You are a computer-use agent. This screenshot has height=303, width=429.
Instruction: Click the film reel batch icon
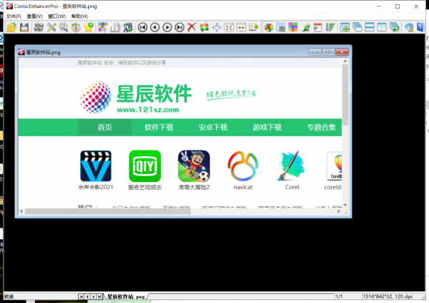point(39,27)
